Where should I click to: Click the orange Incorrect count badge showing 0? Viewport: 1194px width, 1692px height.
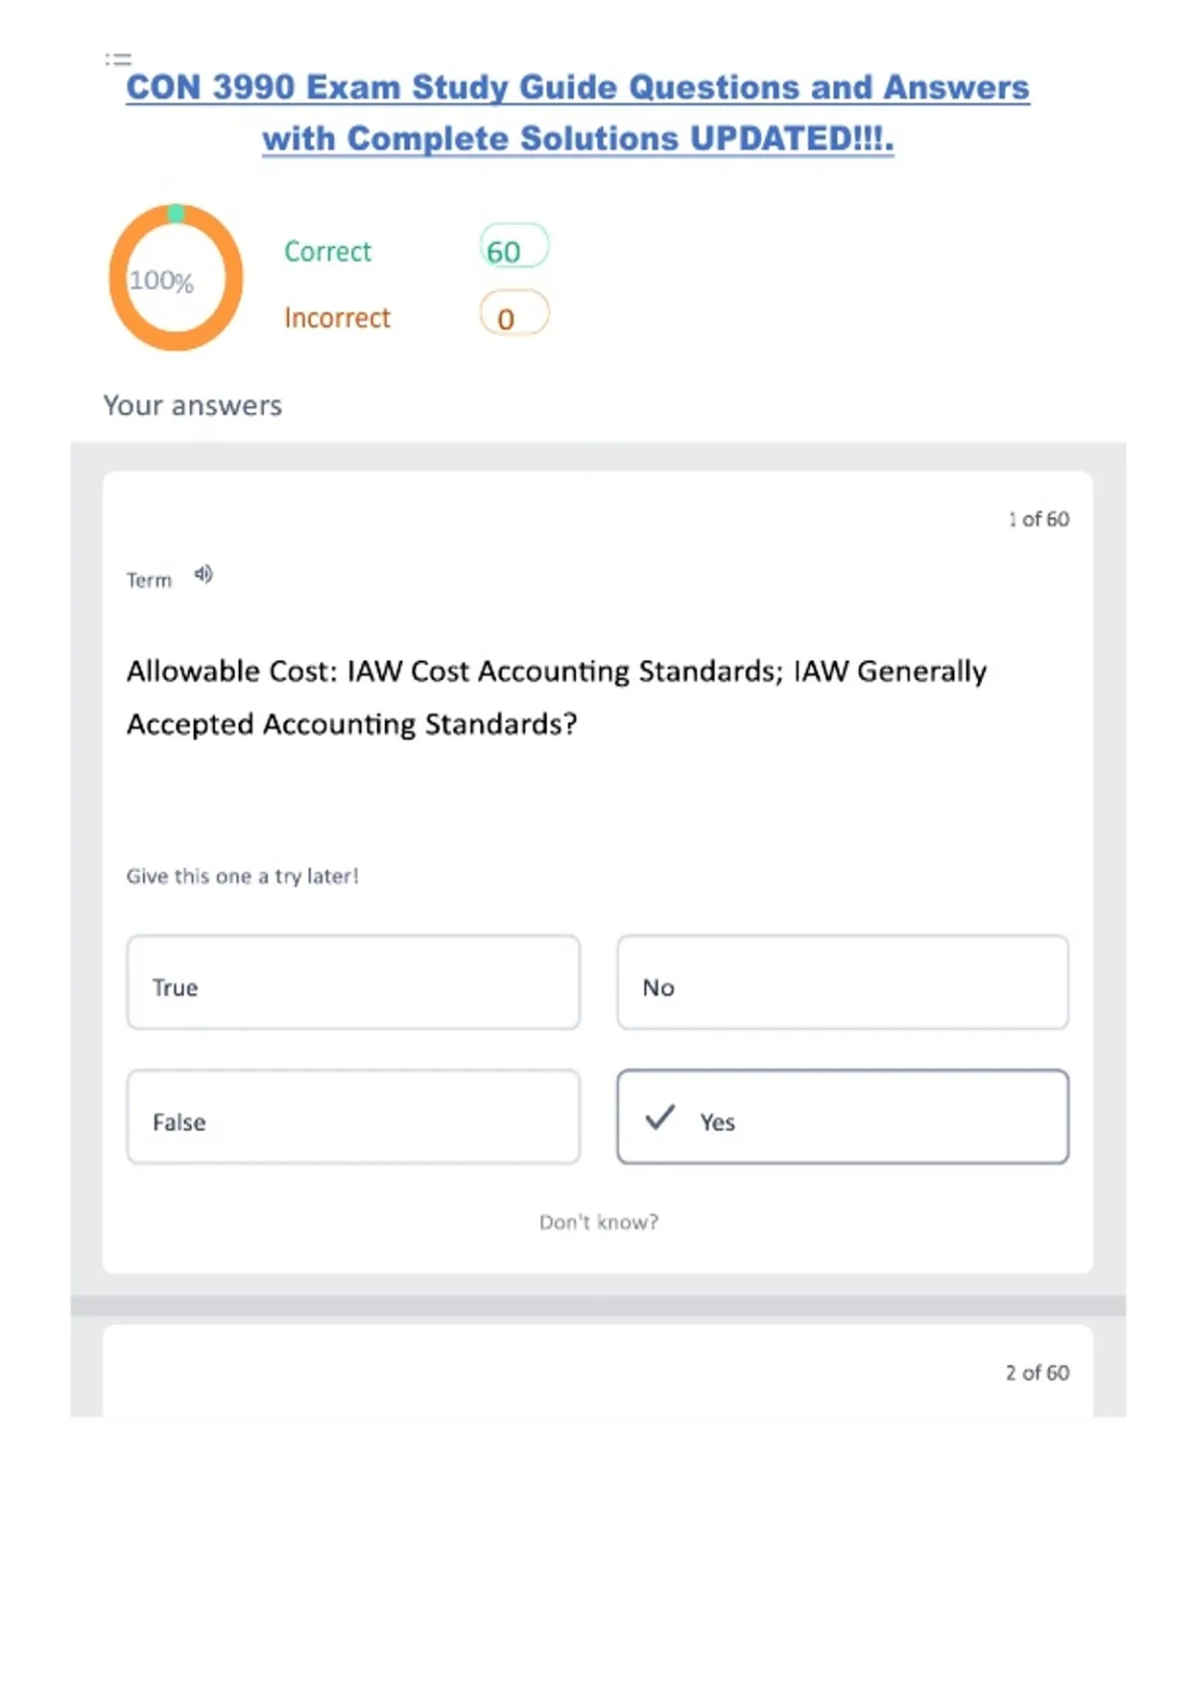tap(513, 315)
